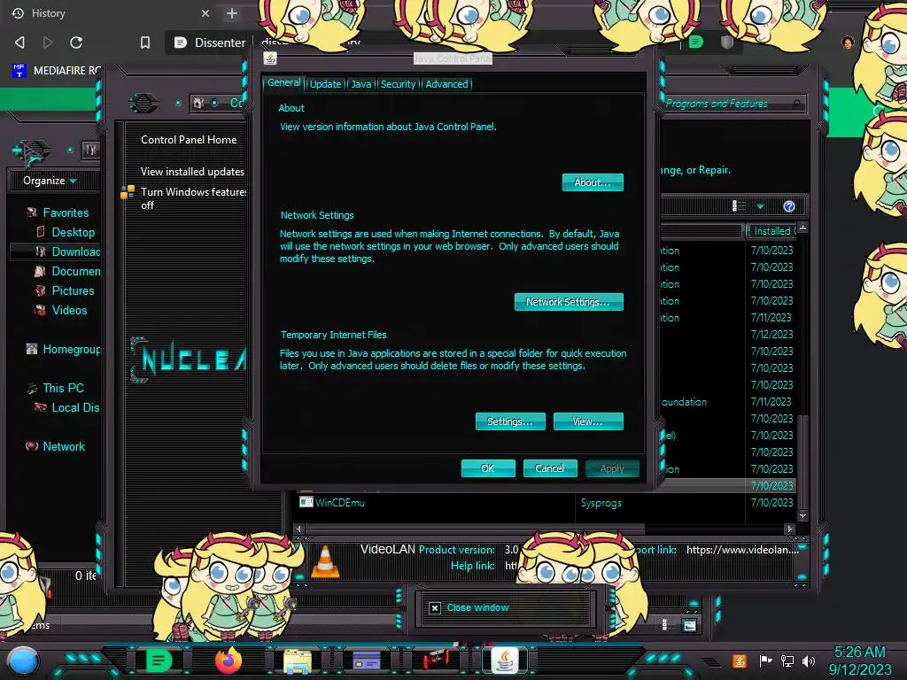
Task: Select the WinCDEmu program row
Action: [x=547, y=503]
